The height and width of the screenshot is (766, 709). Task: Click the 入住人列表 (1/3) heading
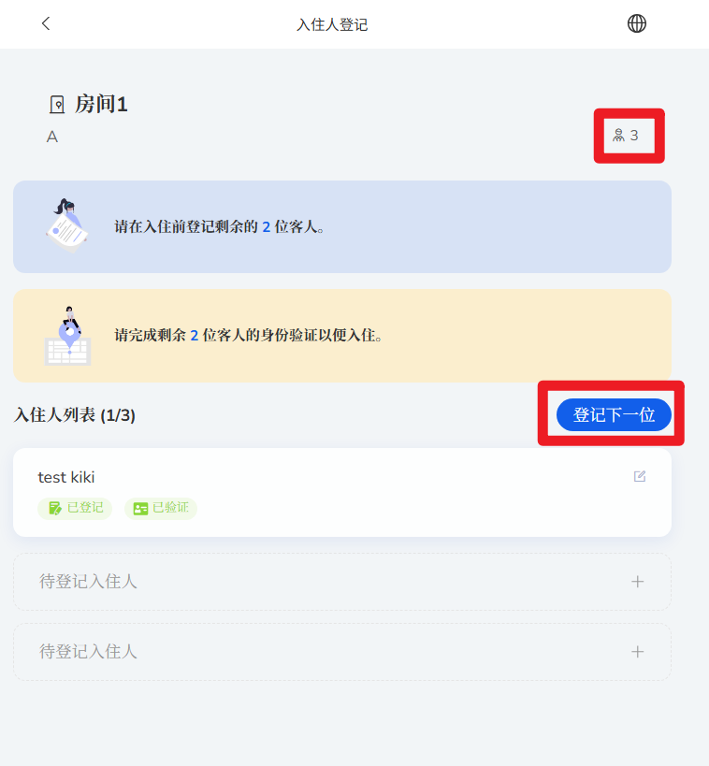click(75, 415)
